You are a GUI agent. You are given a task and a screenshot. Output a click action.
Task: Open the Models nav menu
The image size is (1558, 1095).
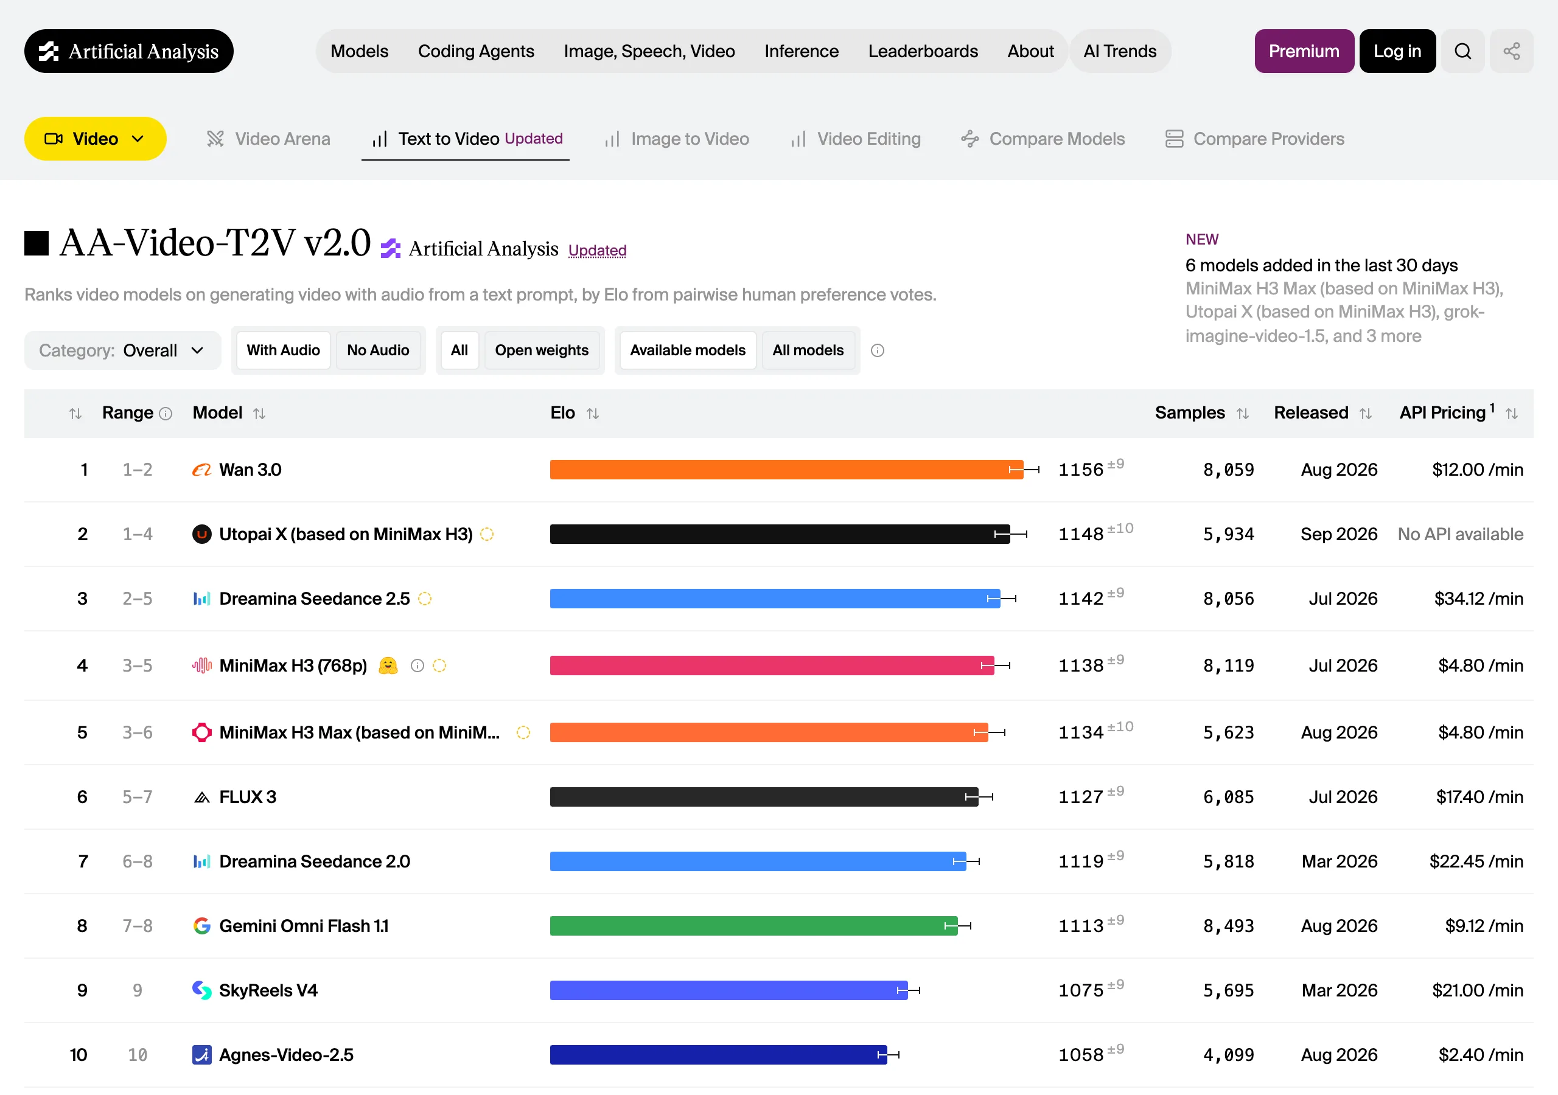click(x=359, y=51)
